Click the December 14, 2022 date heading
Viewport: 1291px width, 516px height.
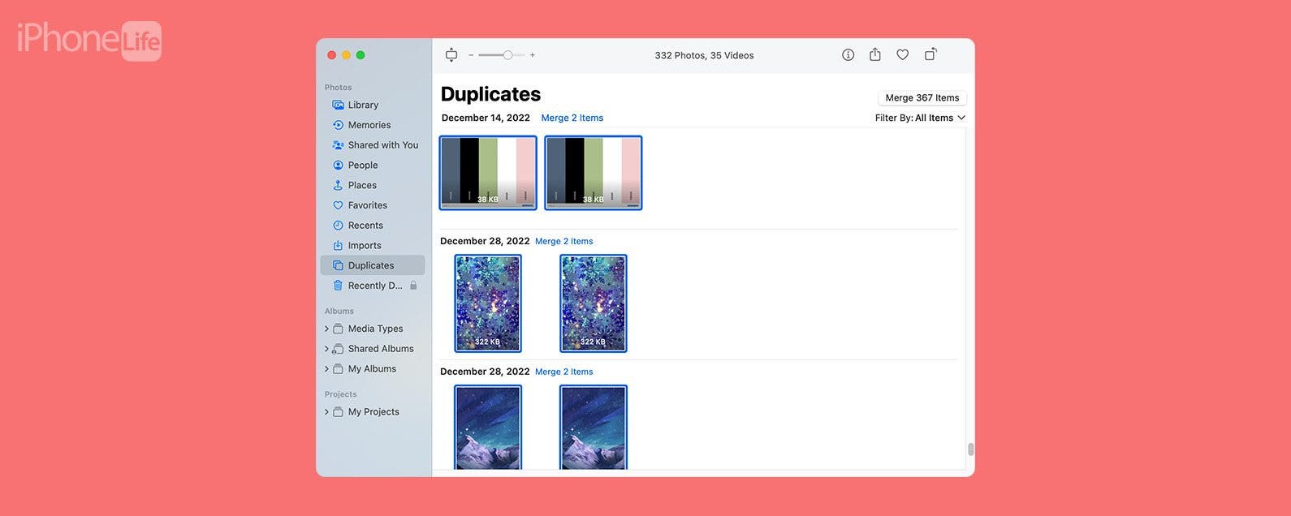click(486, 118)
